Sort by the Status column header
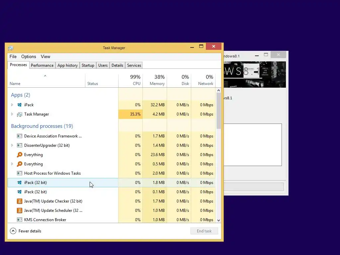Screen dimensions: 340x255 (x=102, y=81)
